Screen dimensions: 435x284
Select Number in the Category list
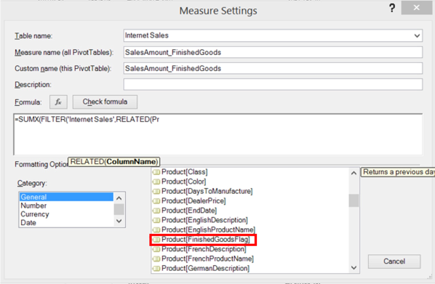[x=33, y=205]
